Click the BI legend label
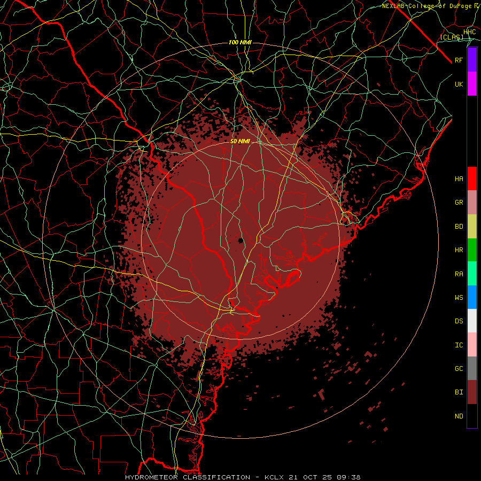Image resolution: width=481 pixels, height=481 pixels. pyautogui.click(x=459, y=392)
